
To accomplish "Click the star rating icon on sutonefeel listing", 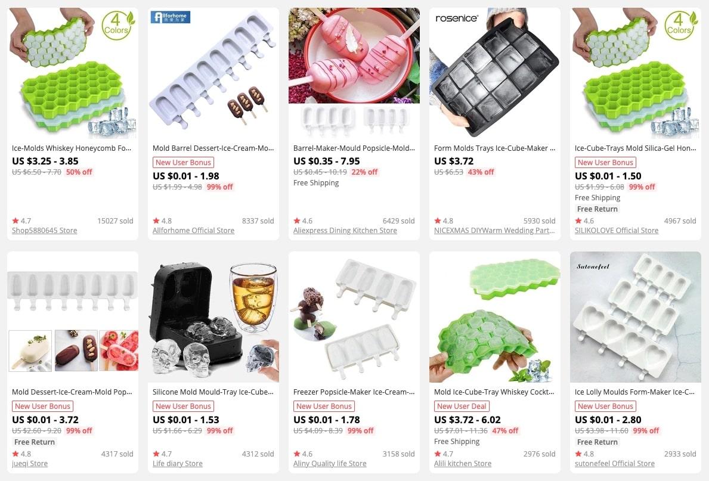I will tap(578, 454).
